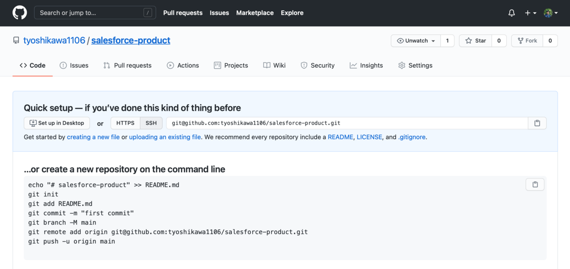This screenshot has width=570, height=269.
Task: Click the 'git add README.md' line
Action: [x=60, y=204]
